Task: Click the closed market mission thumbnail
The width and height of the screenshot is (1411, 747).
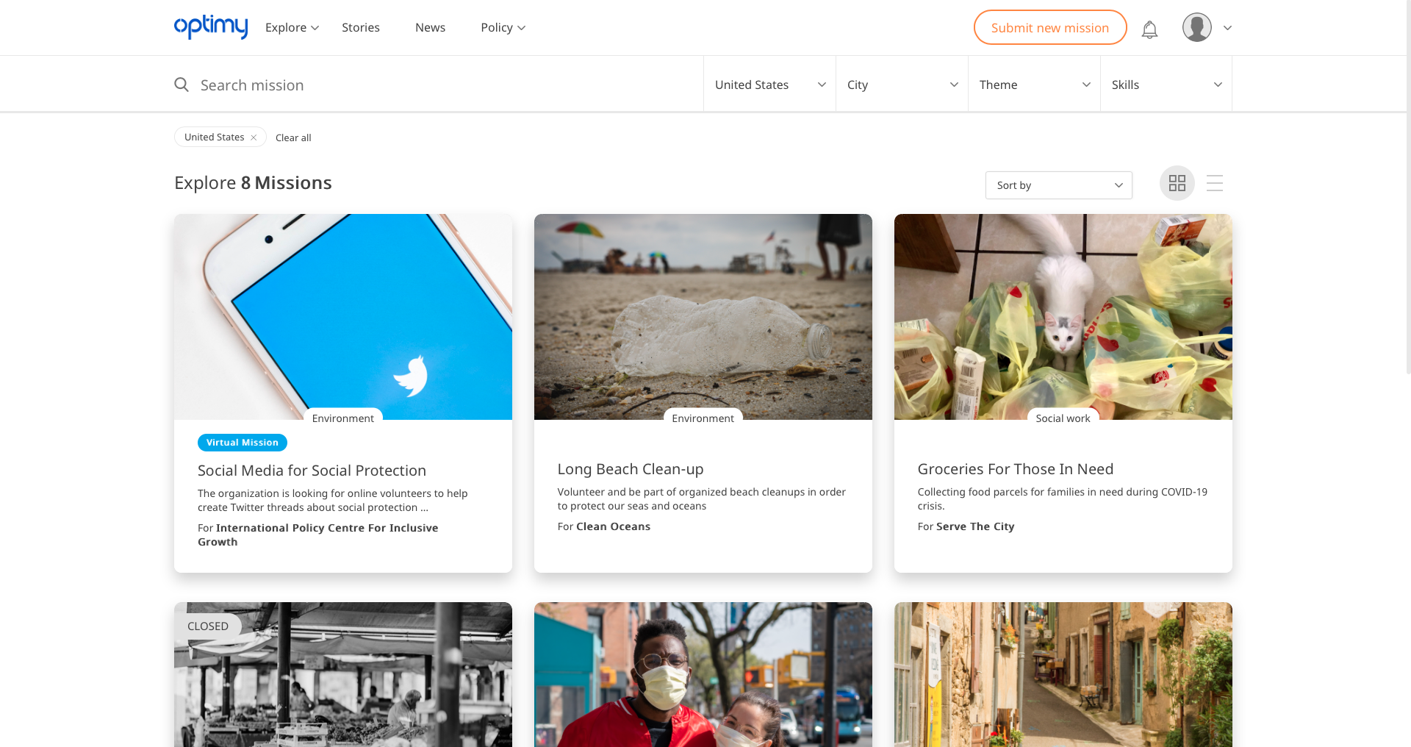Action: point(343,675)
